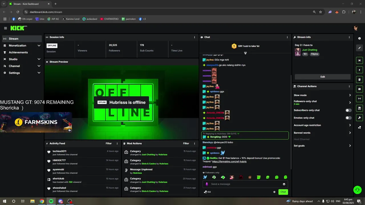Open the Channel Actions three-dot menu
The width and height of the screenshot is (365, 205).
pyautogui.click(x=349, y=86)
